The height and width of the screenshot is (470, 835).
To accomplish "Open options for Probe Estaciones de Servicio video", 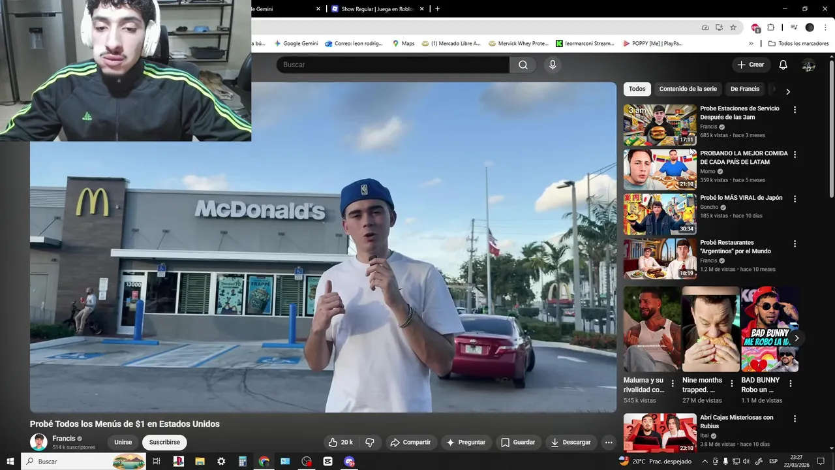I will tap(795, 110).
